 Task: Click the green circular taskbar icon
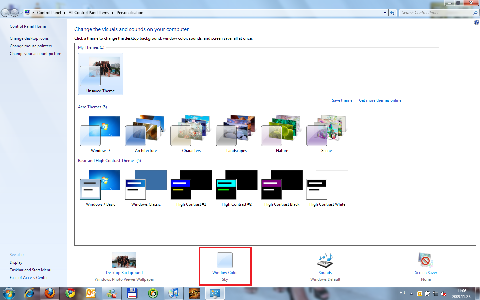(153, 293)
